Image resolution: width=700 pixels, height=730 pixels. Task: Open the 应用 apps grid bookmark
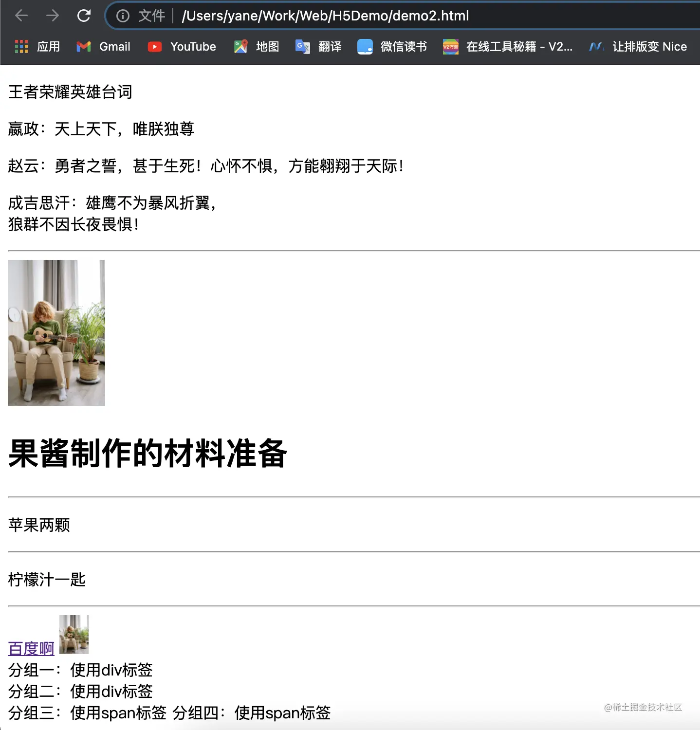(x=37, y=47)
